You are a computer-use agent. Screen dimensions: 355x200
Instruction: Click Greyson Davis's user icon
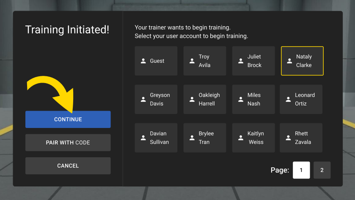[x=143, y=100]
